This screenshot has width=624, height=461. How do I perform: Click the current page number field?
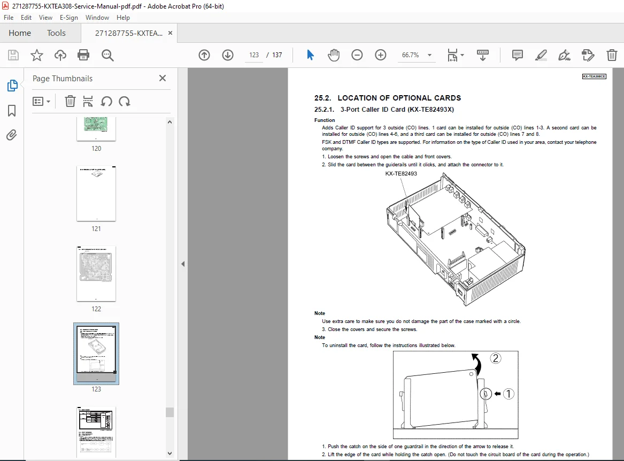[x=254, y=55]
